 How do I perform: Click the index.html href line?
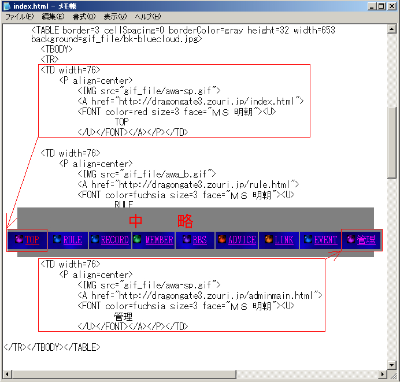pos(191,101)
